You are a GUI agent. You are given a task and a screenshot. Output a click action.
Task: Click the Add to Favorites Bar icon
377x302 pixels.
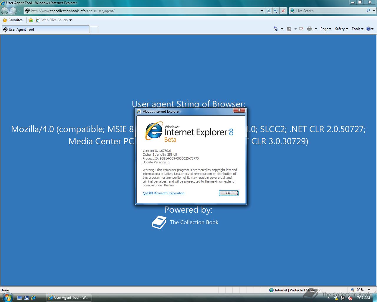[31, 20]
